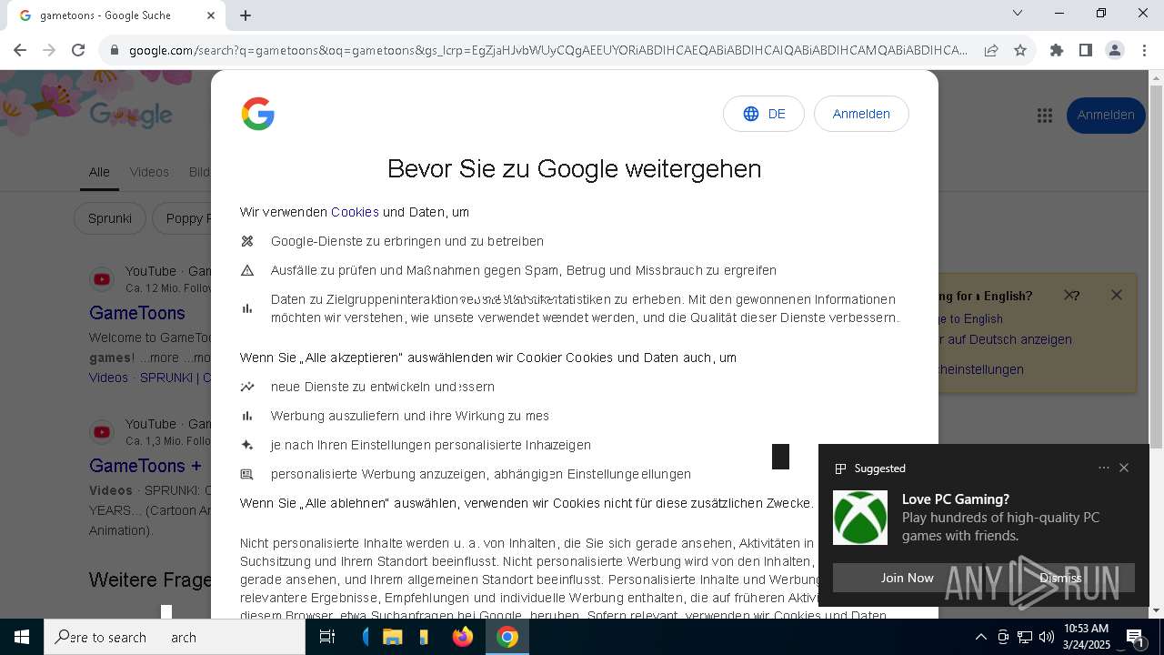Open the GameToons + result link
1164x655 pixels.
tap(145, 466)
